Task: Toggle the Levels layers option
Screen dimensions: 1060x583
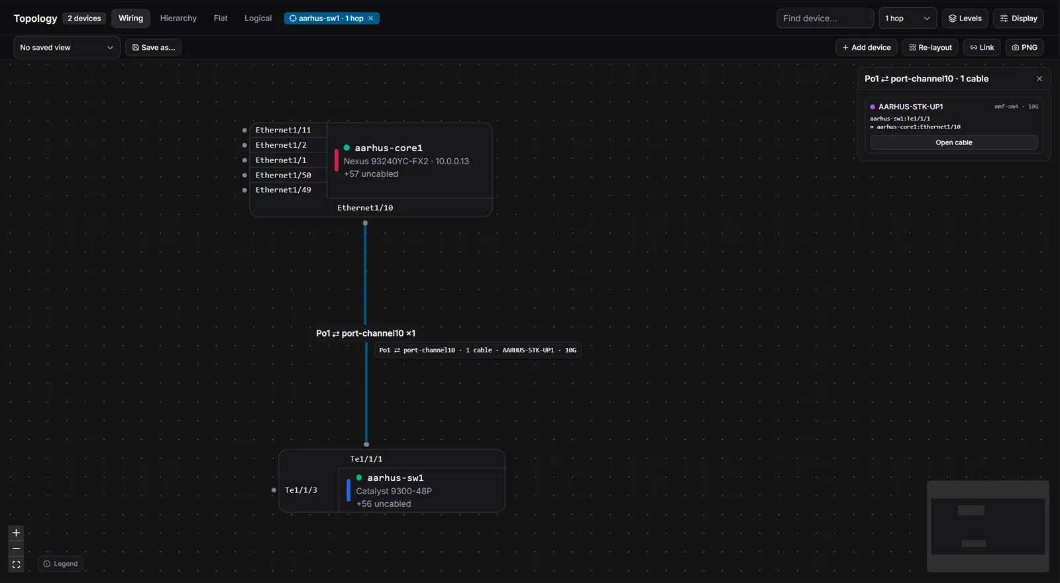Action: pos(965,19)
